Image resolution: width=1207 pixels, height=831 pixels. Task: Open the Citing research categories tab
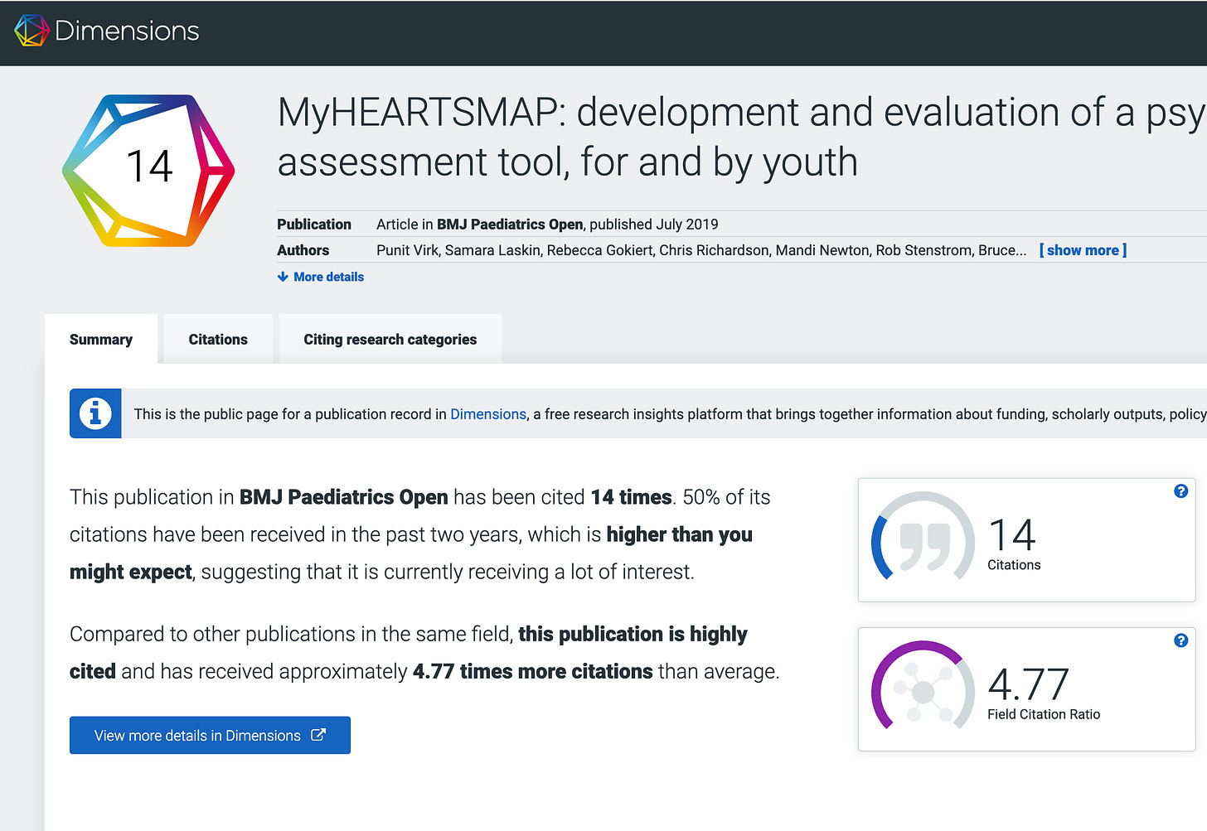[390, 339]
